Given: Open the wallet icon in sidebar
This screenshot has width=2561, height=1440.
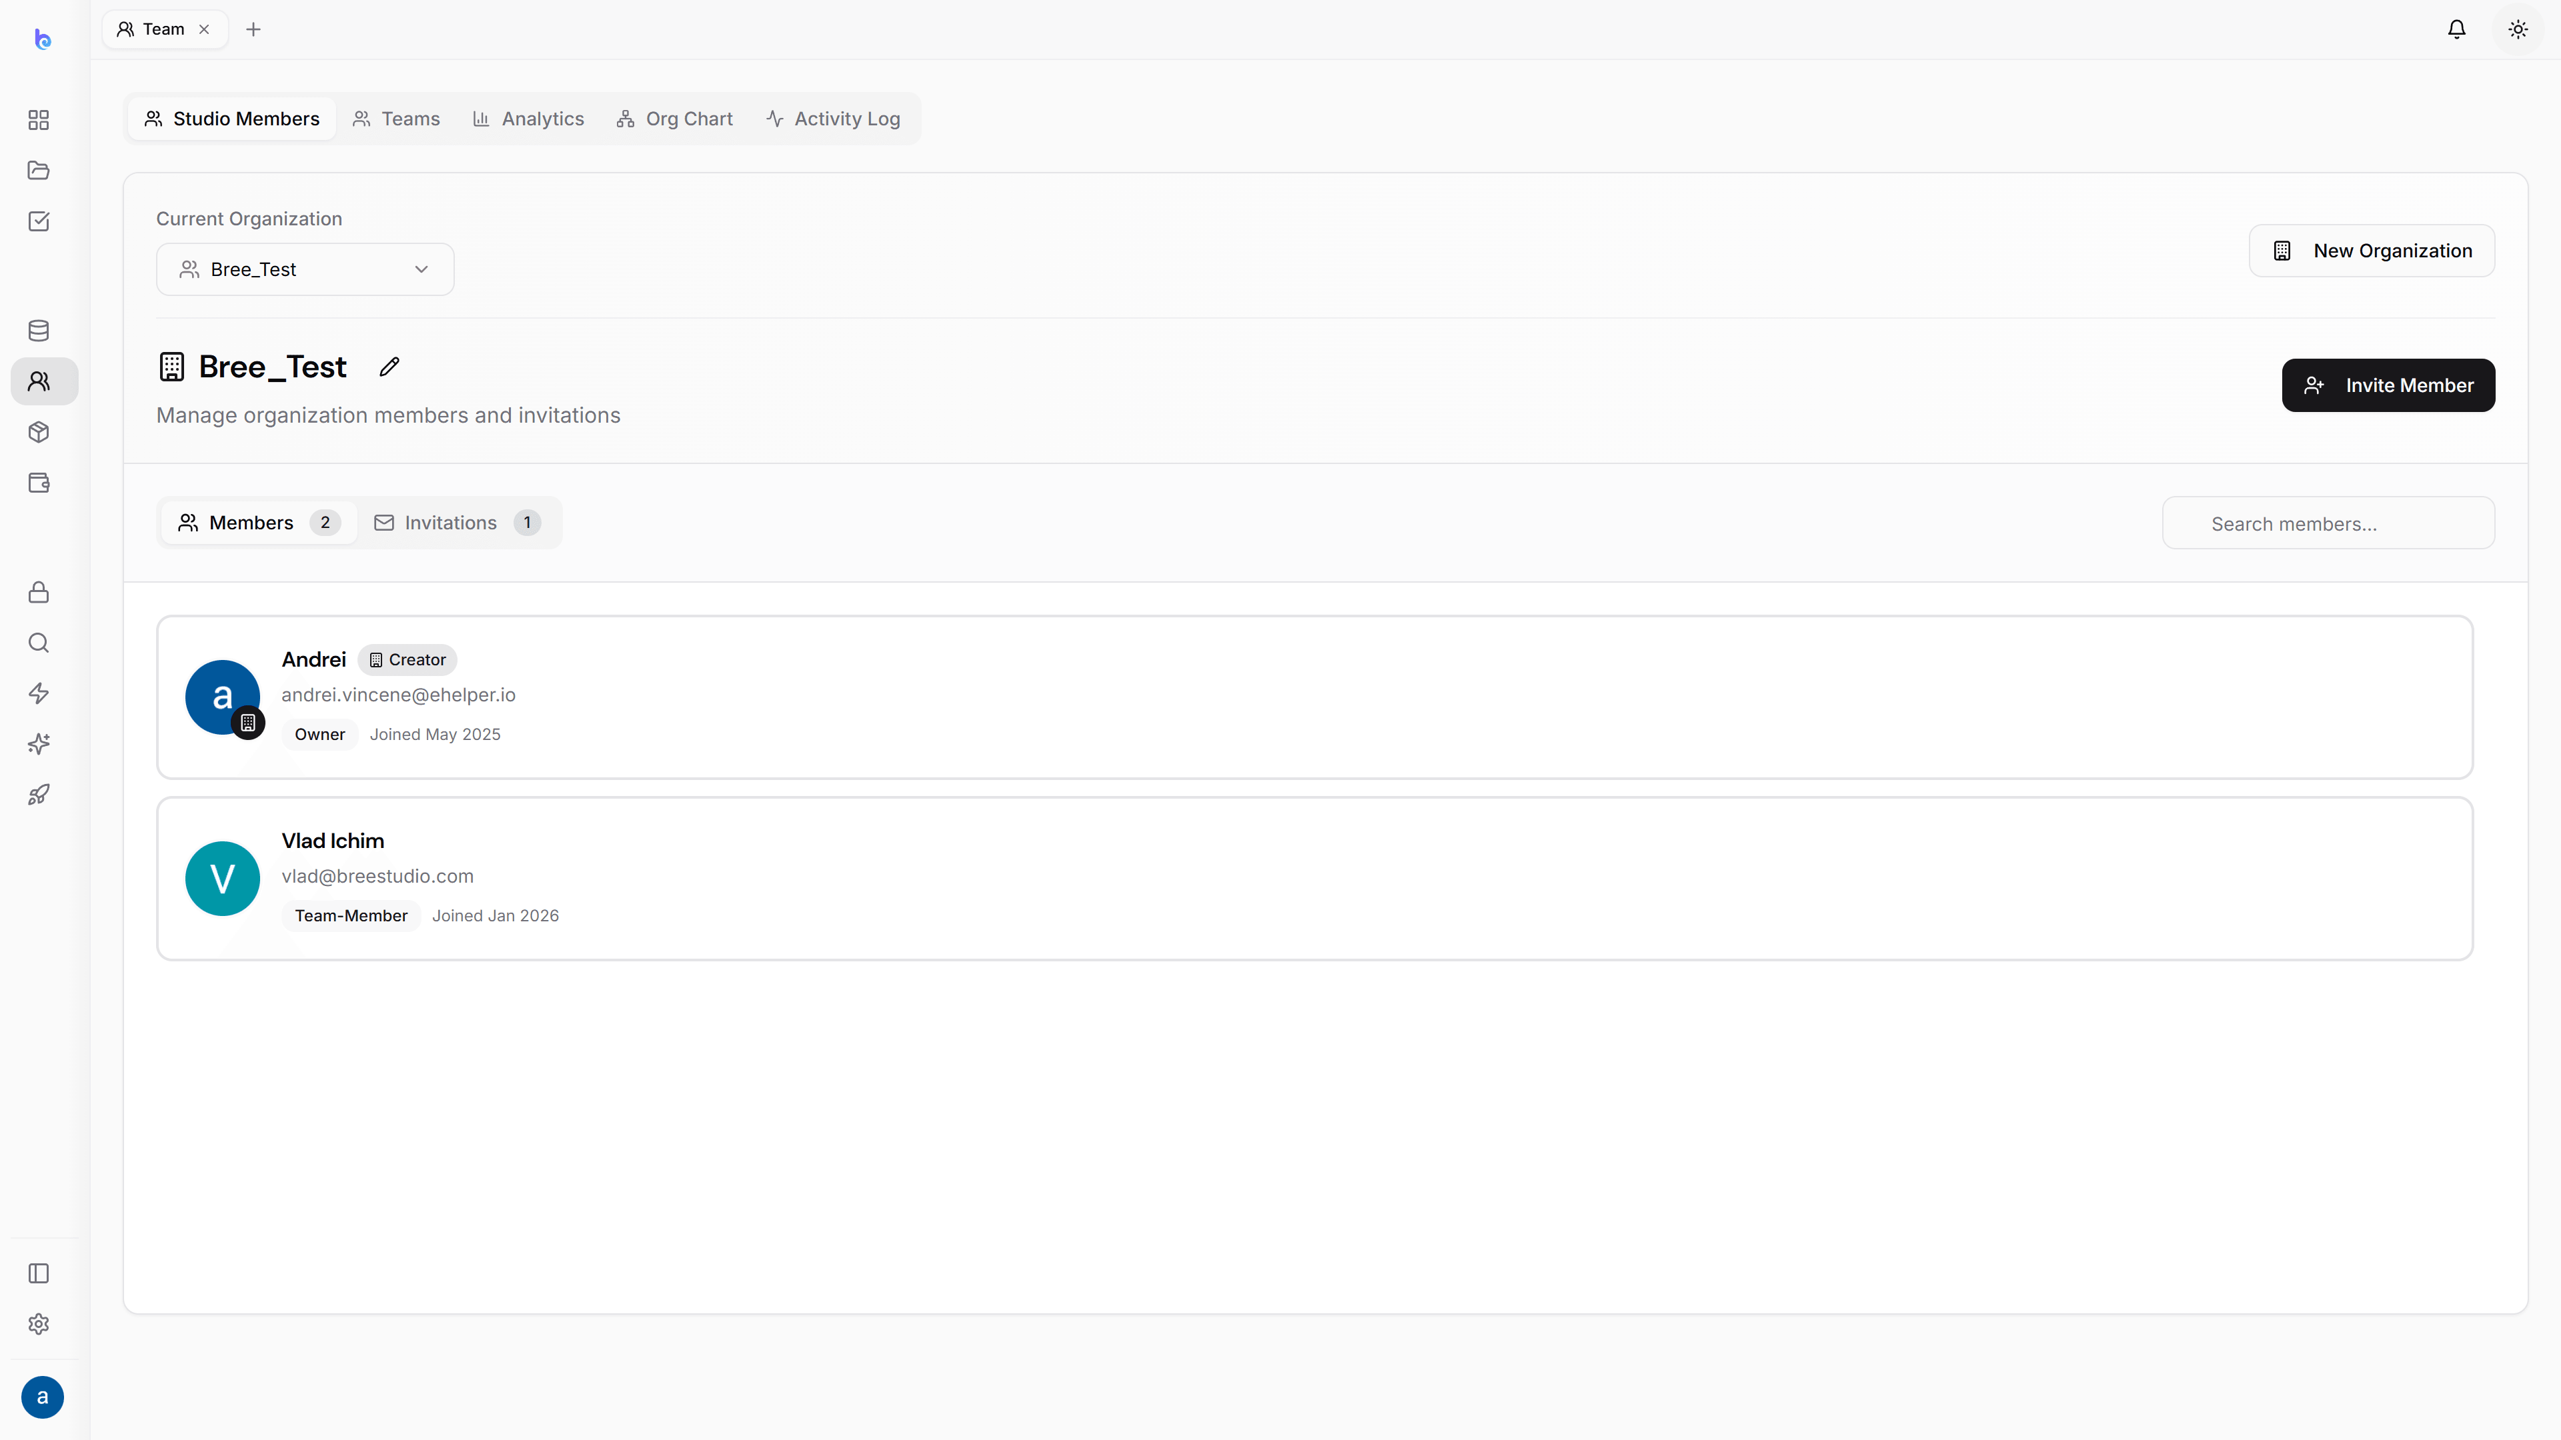Looking at the screenshot, I should tap(39, 483).
